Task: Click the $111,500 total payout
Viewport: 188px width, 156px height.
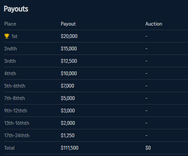Action: click(x=69, y=148)
